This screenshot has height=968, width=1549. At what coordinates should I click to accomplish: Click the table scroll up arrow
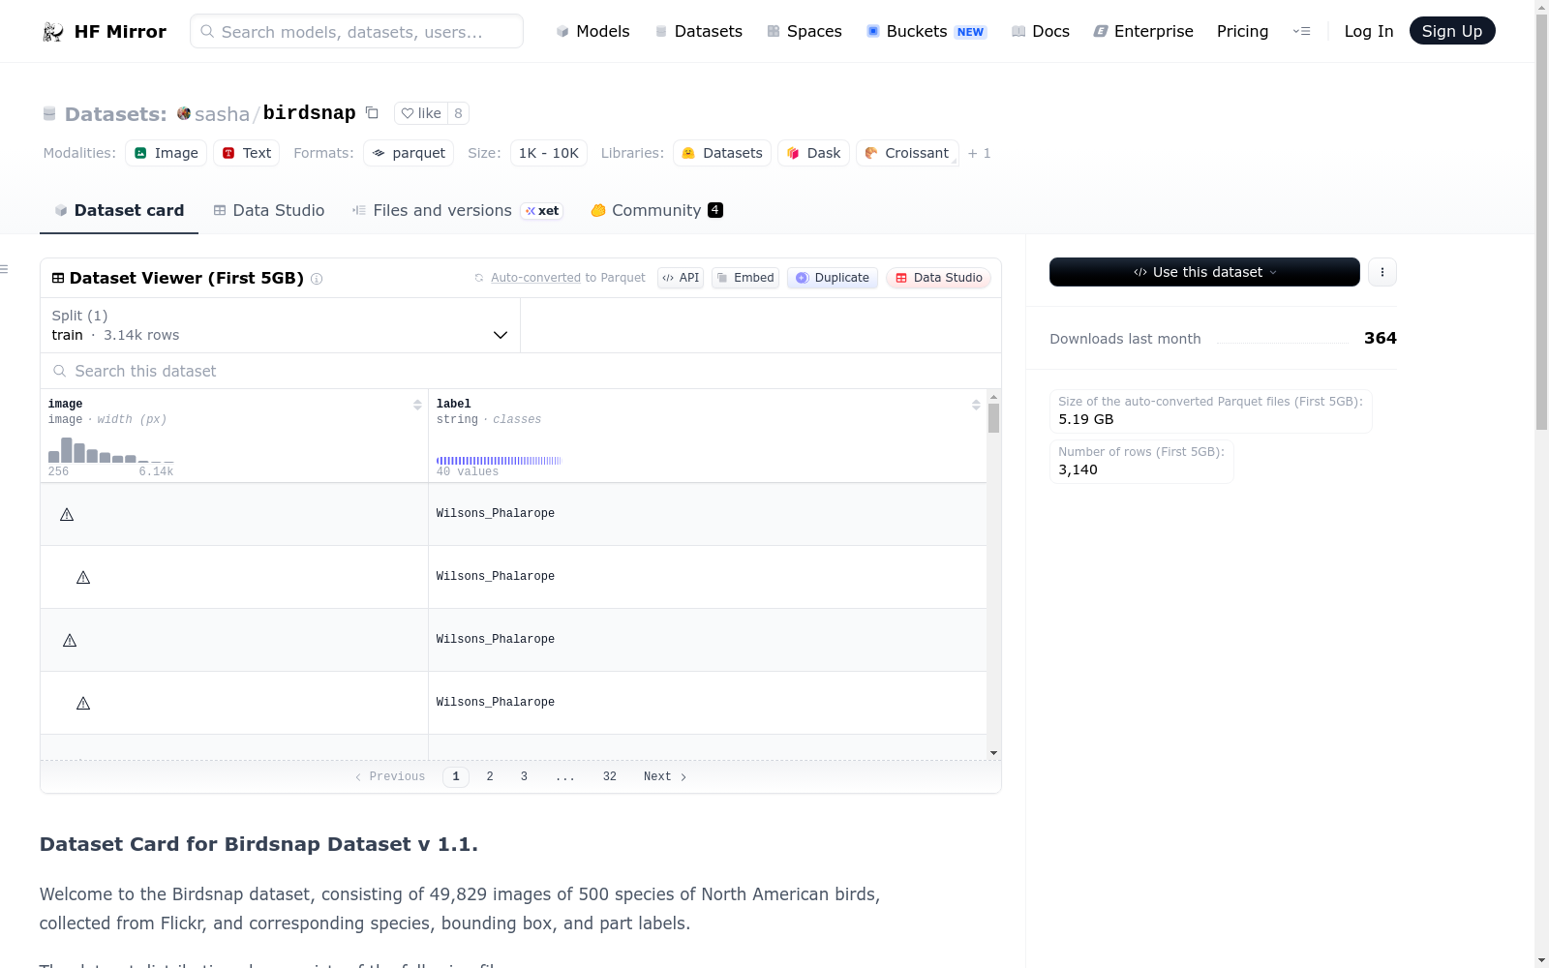[993, 398]
